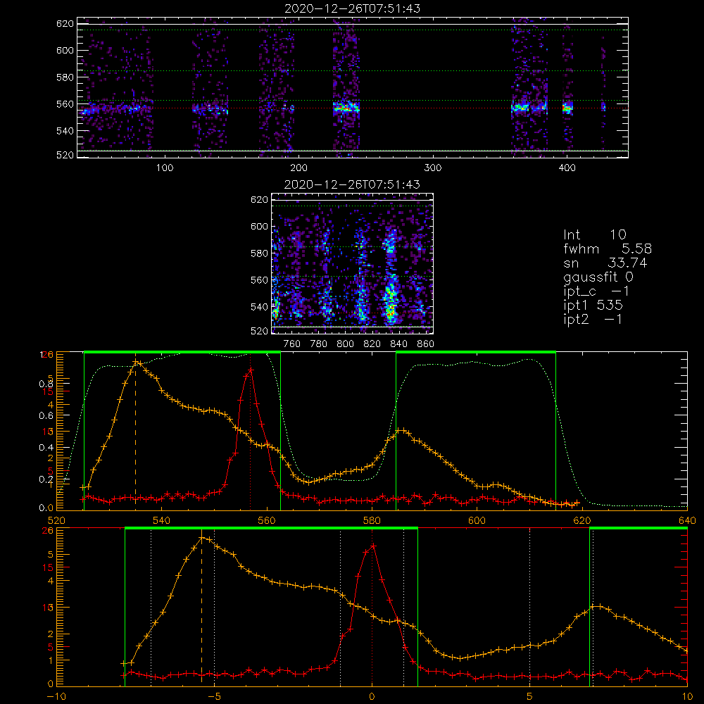Click the small emission blob near x=427 in top spectrogram
Image resolution: width=704 pixels, height=704 pixels.
click(x=603, y=107)
